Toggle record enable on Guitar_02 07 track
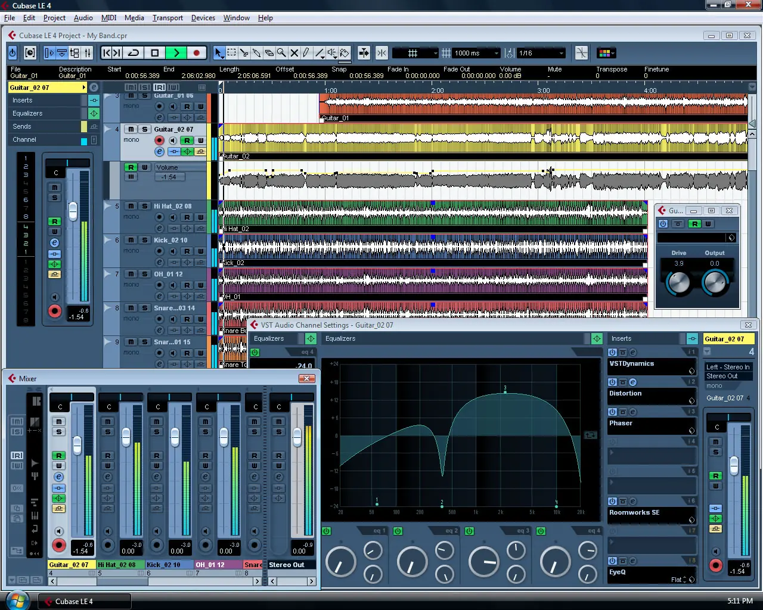 click(x=159, y=141)
